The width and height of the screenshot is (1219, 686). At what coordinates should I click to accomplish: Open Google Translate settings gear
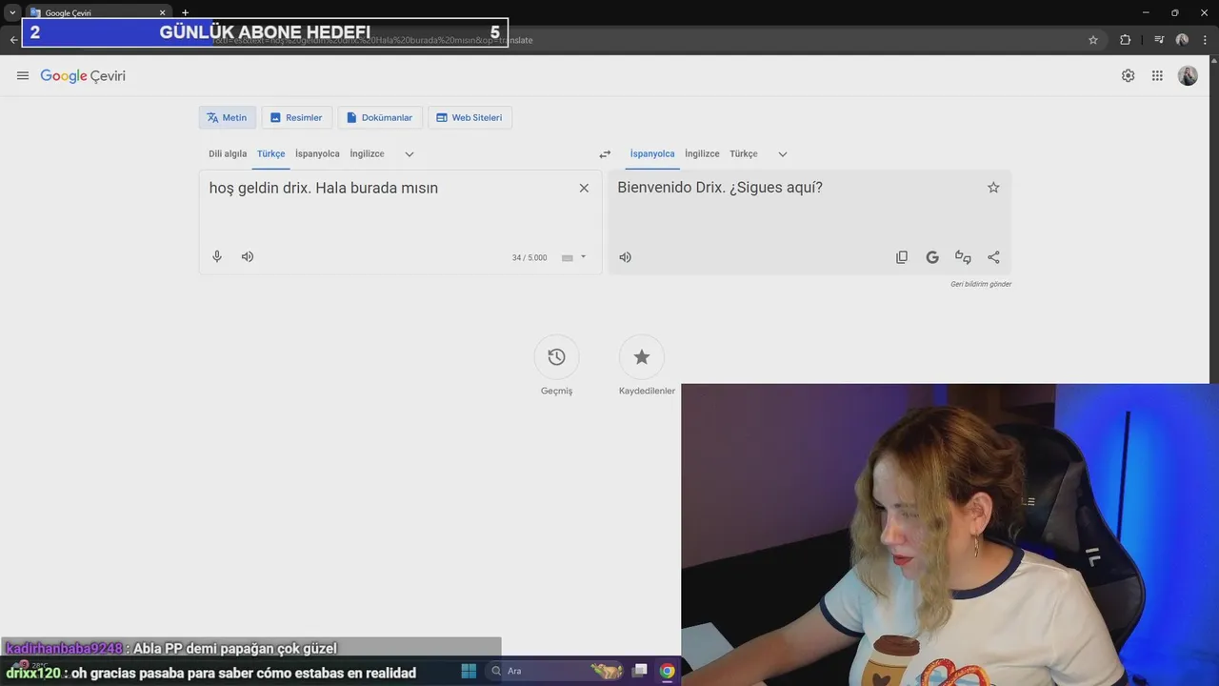(1128, 76)
